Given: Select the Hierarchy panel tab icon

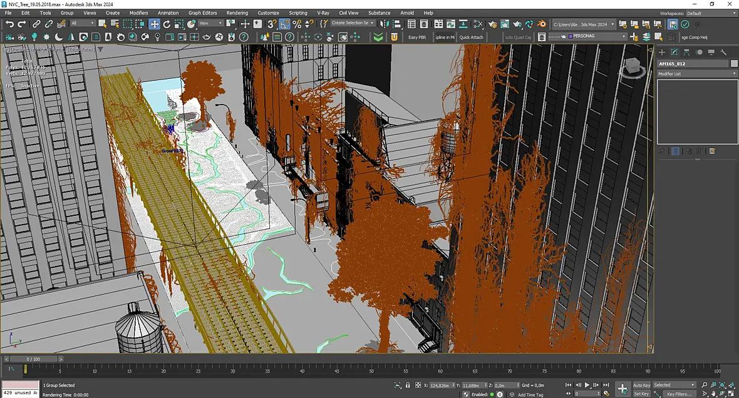Looking at the screenshot, I should [x=686, y=53].
